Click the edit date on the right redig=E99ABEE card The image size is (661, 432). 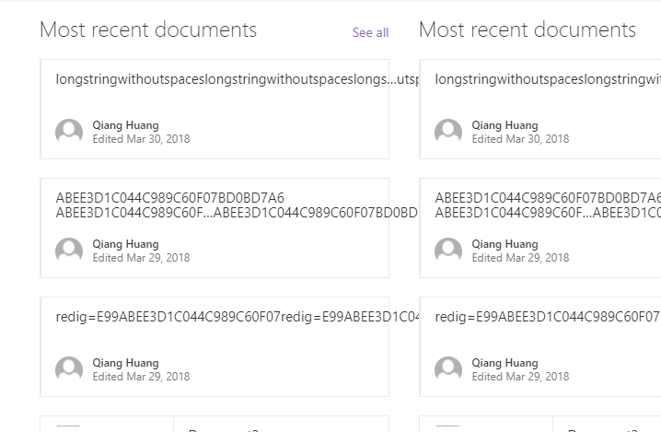521,377
